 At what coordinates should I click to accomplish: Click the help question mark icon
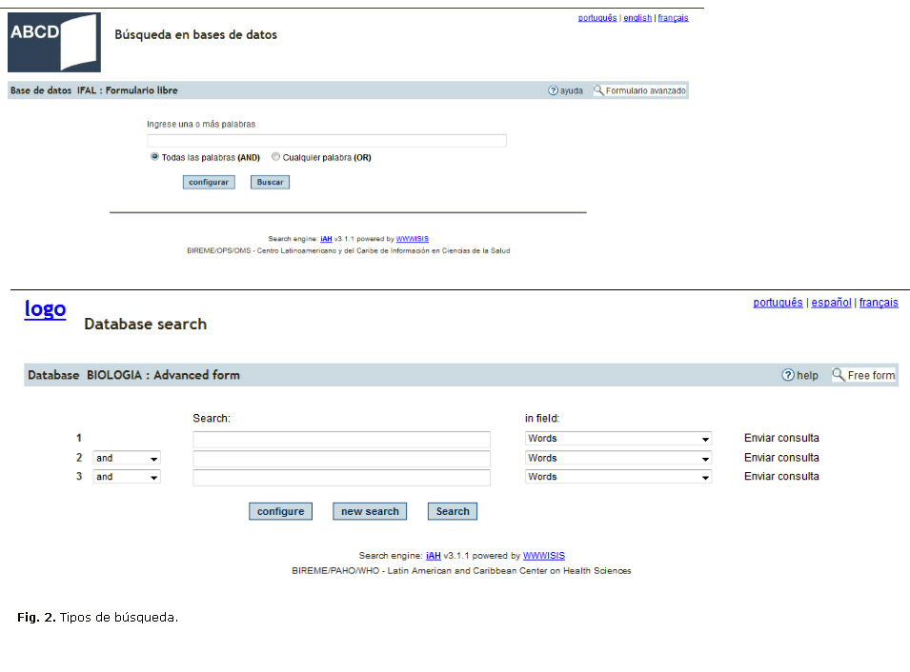788,375
